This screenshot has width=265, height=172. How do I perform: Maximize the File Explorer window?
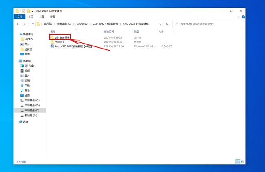[x=231, y=11]
